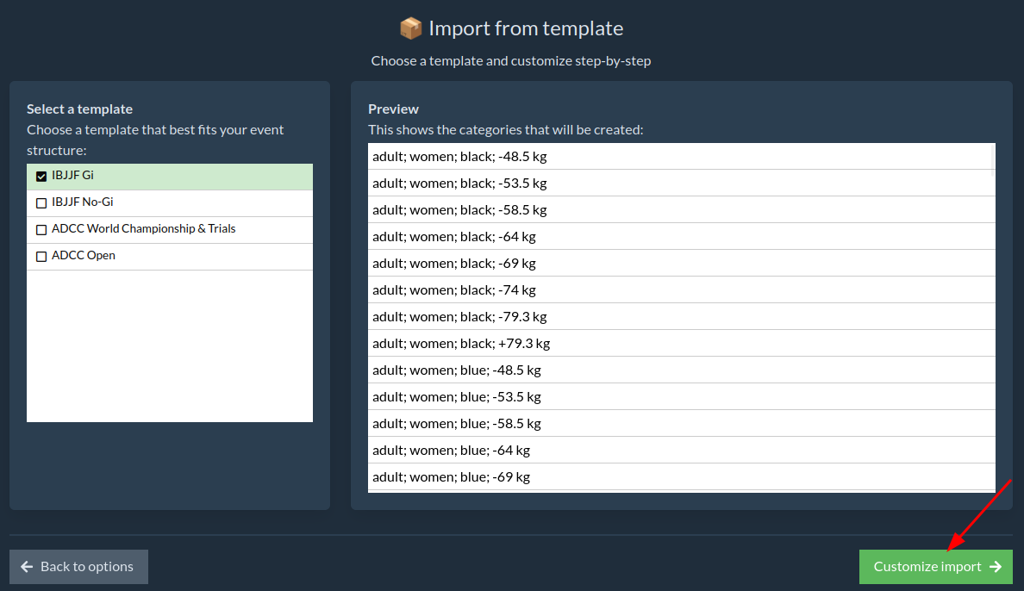The height and width of the screenshot is (591, 1024).
Task: Enable the ADCC World Championship & Trials checkbox
Action: click(x=41, y=230)
